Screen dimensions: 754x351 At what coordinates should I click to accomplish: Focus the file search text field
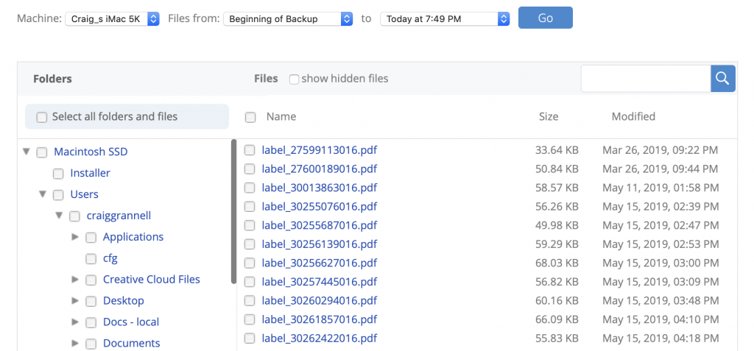646,79
